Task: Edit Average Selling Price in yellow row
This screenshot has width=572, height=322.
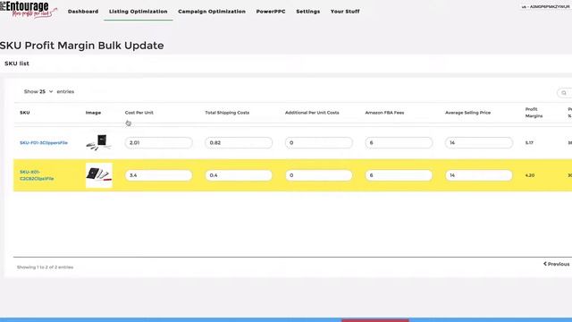Action: point(479,175)
